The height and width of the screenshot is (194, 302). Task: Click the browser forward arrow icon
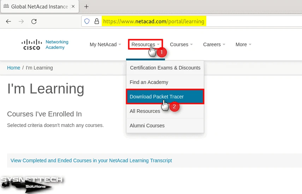click(21, 22)
